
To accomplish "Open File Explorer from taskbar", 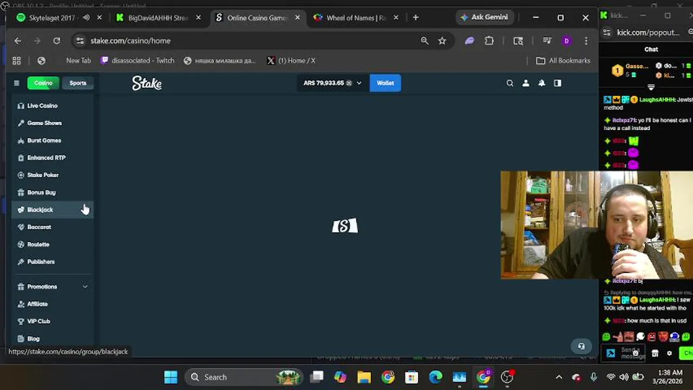I will pos(364,377).
